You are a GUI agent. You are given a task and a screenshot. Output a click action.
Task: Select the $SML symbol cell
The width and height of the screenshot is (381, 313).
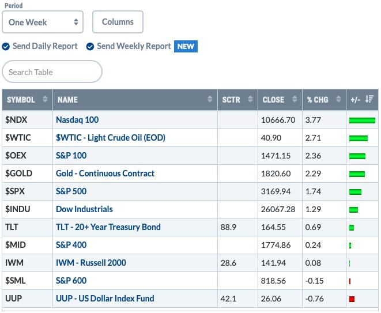click(27, 281)
